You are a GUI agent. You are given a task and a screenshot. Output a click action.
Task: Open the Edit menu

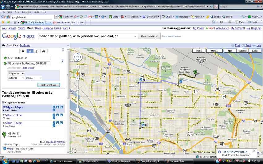pos(10,12)
